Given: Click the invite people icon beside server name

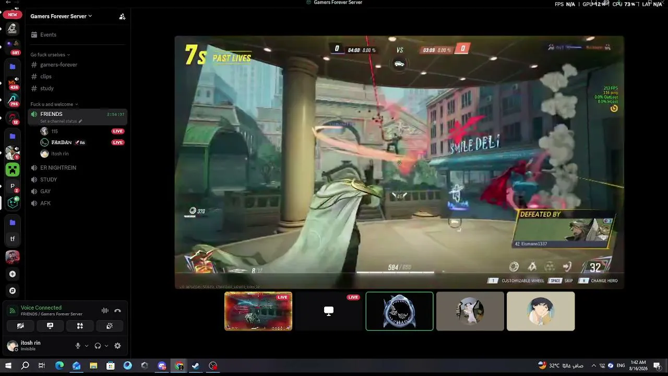Looking at the screenshot, I should tap(122, 17).
